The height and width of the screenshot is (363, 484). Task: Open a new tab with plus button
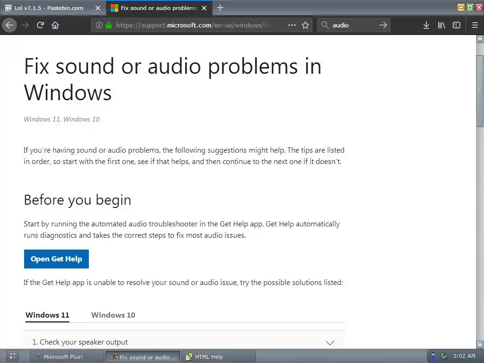[x=220, y=8]
